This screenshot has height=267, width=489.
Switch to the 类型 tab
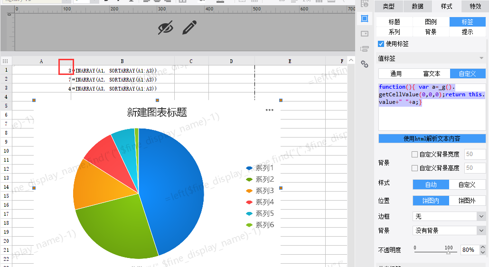click(x=388, y=6)
